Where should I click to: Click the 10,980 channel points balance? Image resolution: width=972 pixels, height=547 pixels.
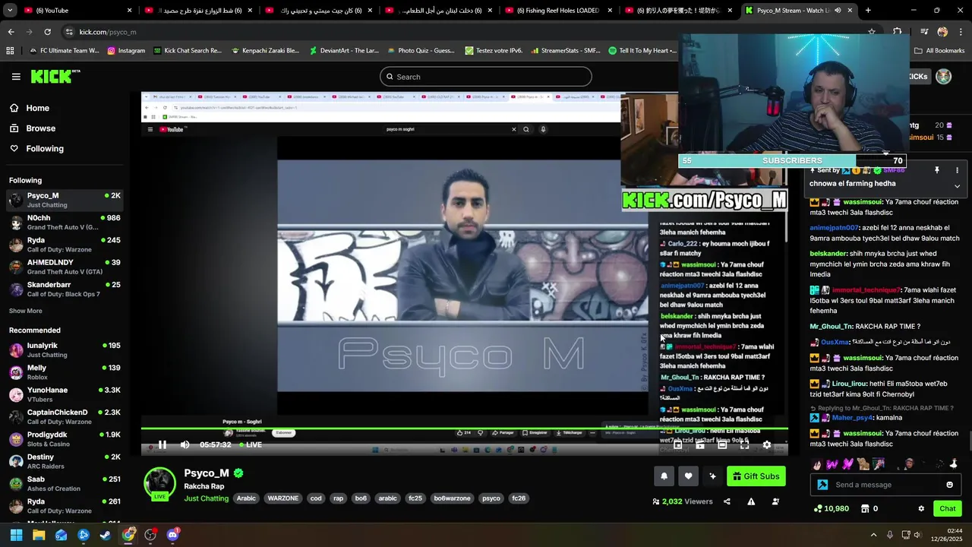(x=831, y=509)
